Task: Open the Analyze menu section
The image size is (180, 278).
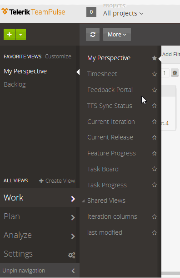Action: (x=40, y=235)
